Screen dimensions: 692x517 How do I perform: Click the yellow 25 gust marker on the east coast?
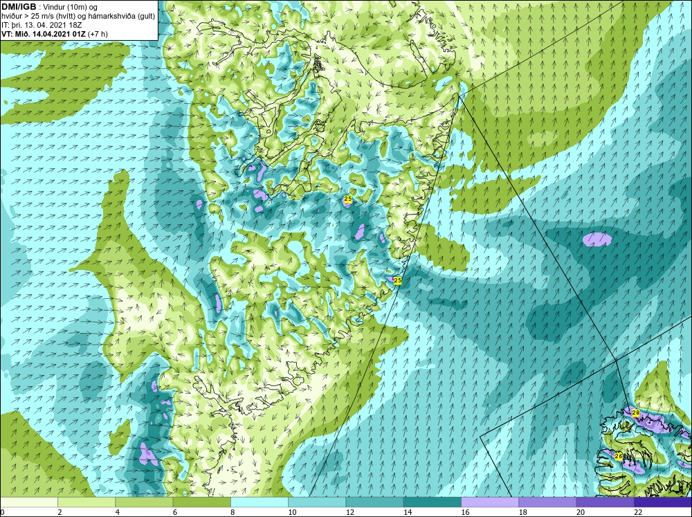point(398,280)
